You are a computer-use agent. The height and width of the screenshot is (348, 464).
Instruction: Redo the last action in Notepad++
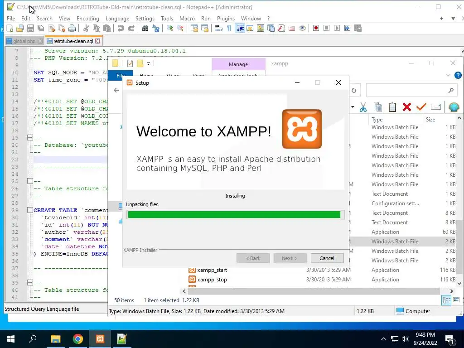(x=131, y=28)
